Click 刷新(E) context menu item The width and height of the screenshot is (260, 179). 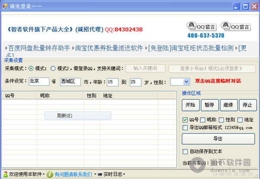click(x=78, y=116)
